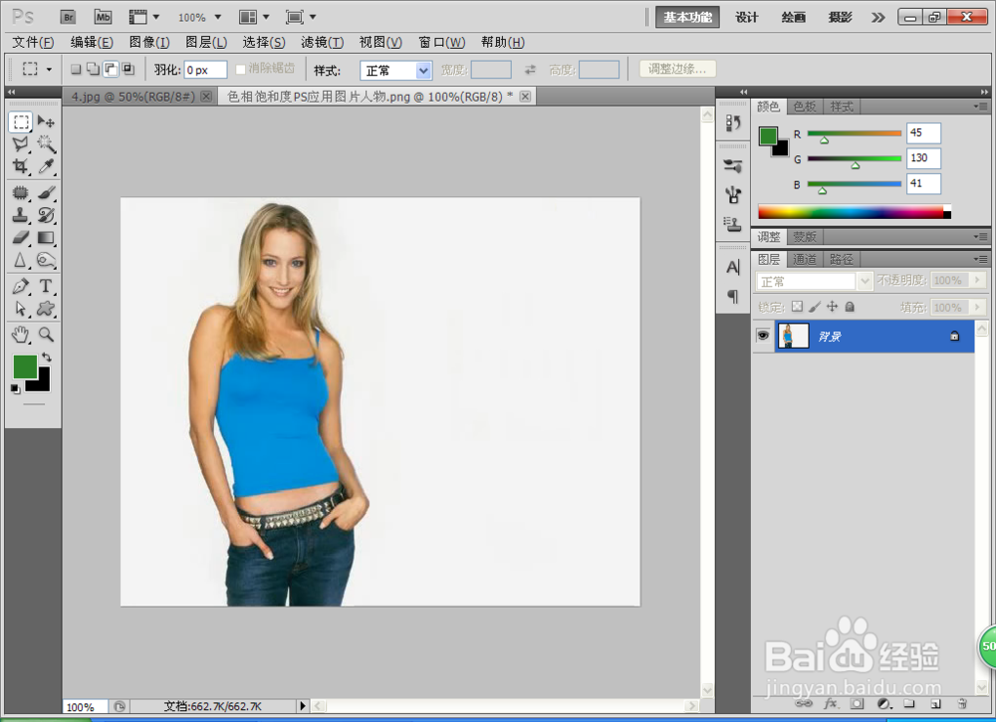Open the 样式 style dropdown

pyautogui.click(x=395, y=71)
